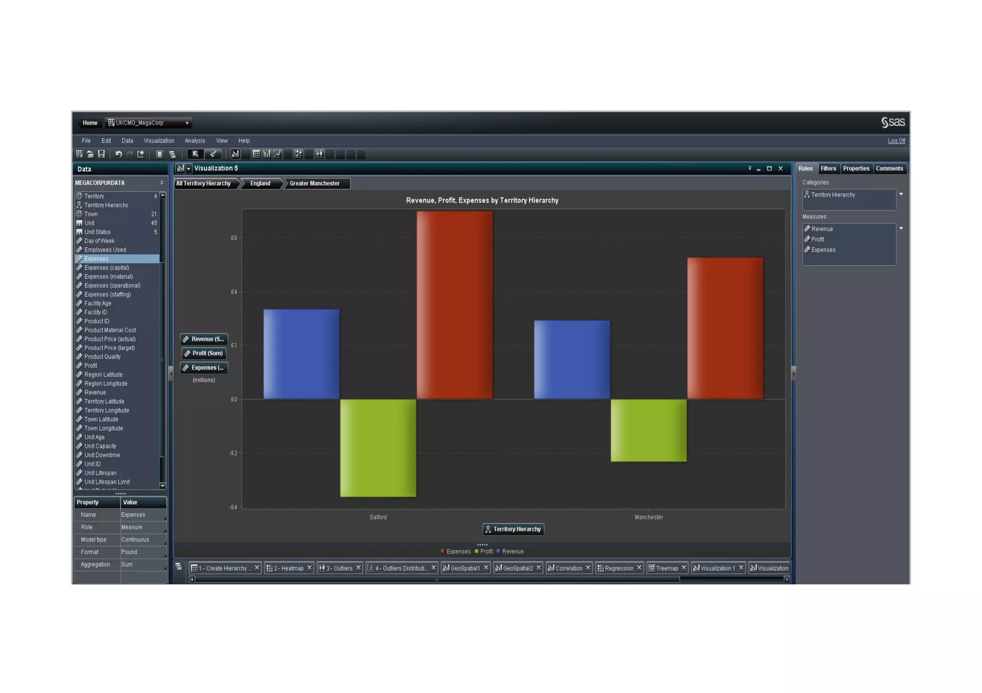The image size is (982, 693).
Task: Select the box plot toolbar icon
Action: 319,154
